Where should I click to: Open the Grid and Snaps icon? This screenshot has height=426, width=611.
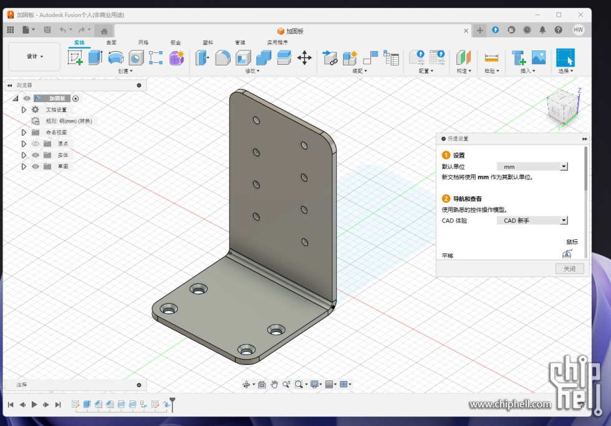329,384
